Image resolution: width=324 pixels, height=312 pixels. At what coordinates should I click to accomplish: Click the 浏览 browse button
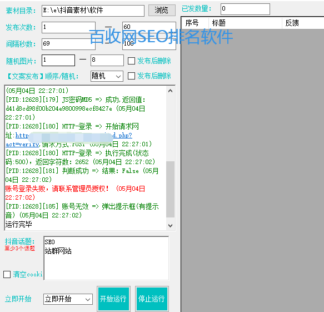click(162, 10)
